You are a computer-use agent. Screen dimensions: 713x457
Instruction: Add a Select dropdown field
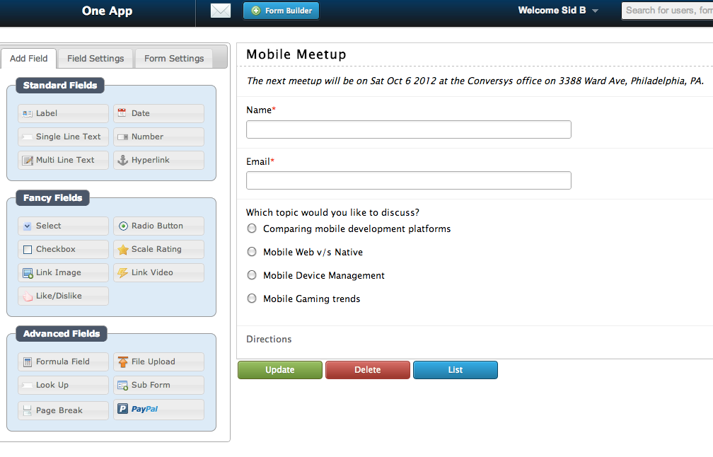[x=63, y=226]
